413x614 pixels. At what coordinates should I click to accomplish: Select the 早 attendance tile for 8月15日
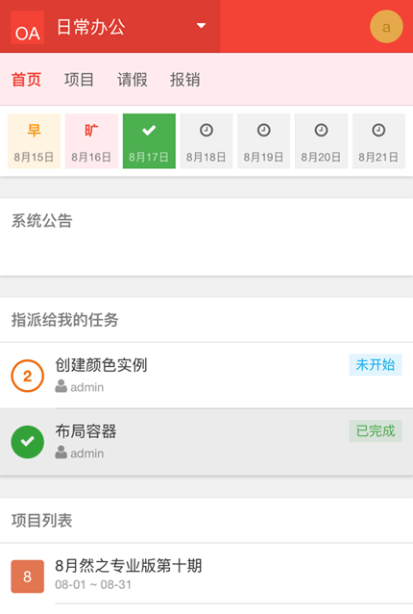click(34, 141)
